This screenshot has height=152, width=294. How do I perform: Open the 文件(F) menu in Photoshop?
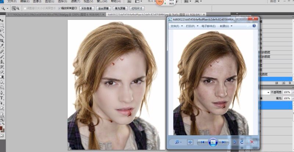point(12,1)
